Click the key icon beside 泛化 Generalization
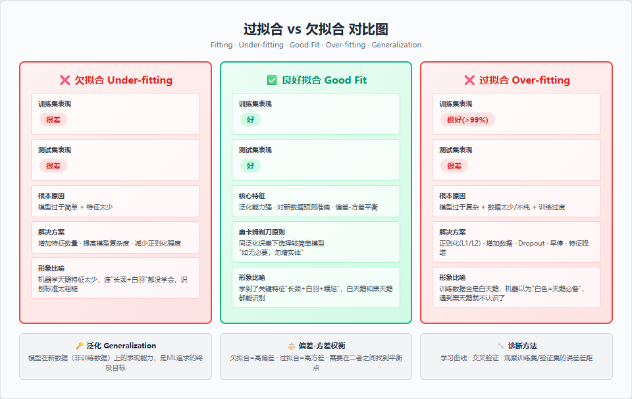The image size is (632, 399). click(80, 346)
